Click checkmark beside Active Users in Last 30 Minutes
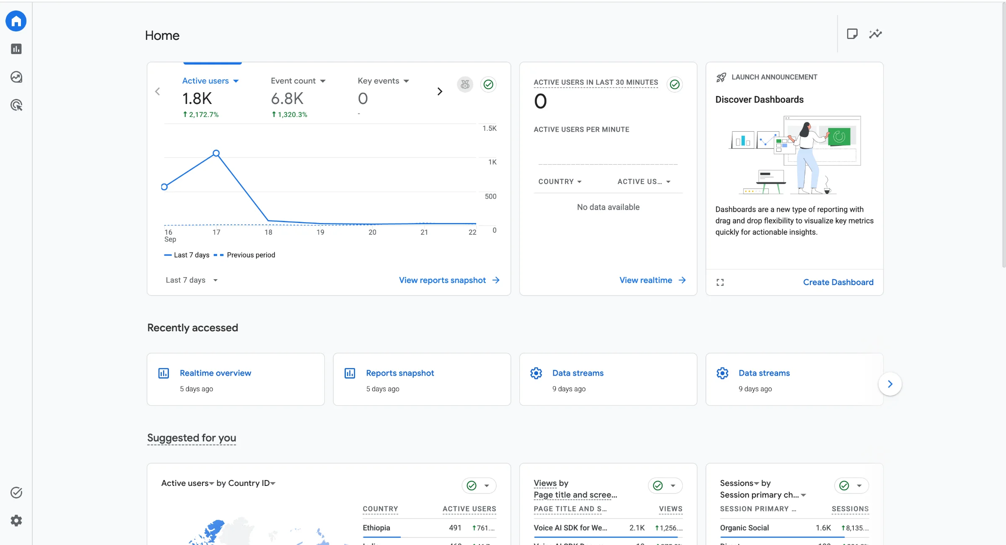 (x=674, y=85)
